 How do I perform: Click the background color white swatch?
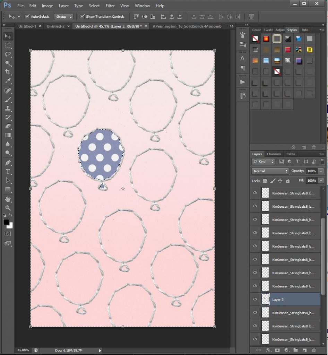click(x=11, y=226)
